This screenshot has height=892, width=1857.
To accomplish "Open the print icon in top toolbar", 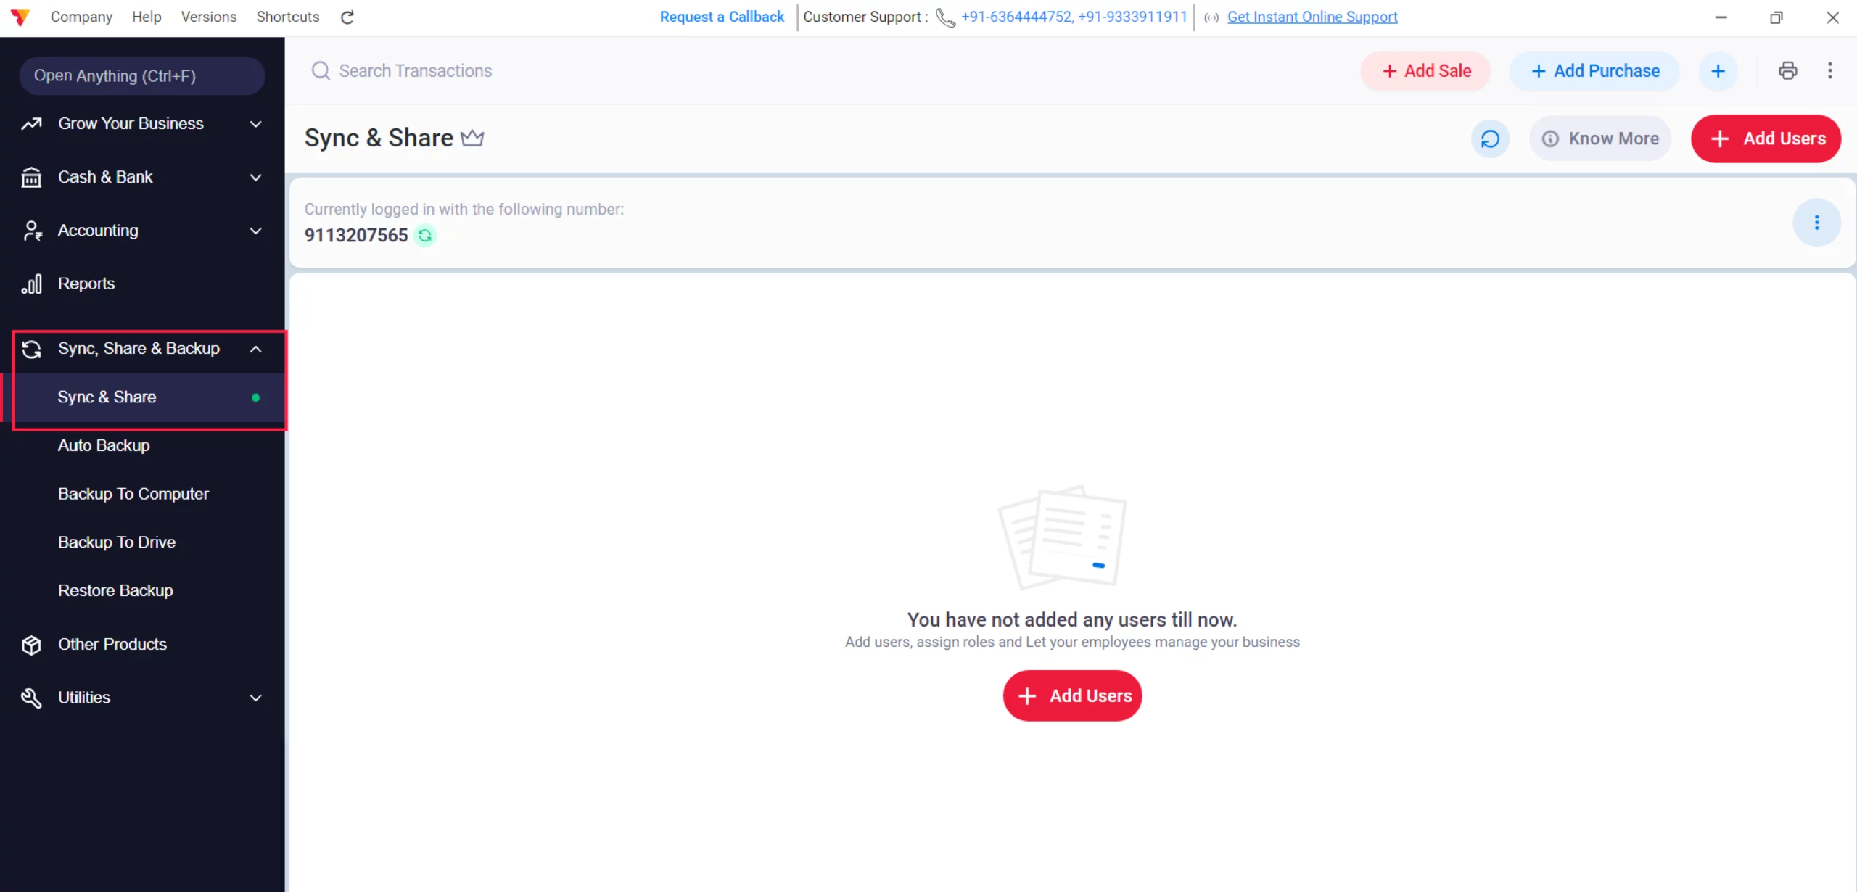I will tap(1788, 70).
